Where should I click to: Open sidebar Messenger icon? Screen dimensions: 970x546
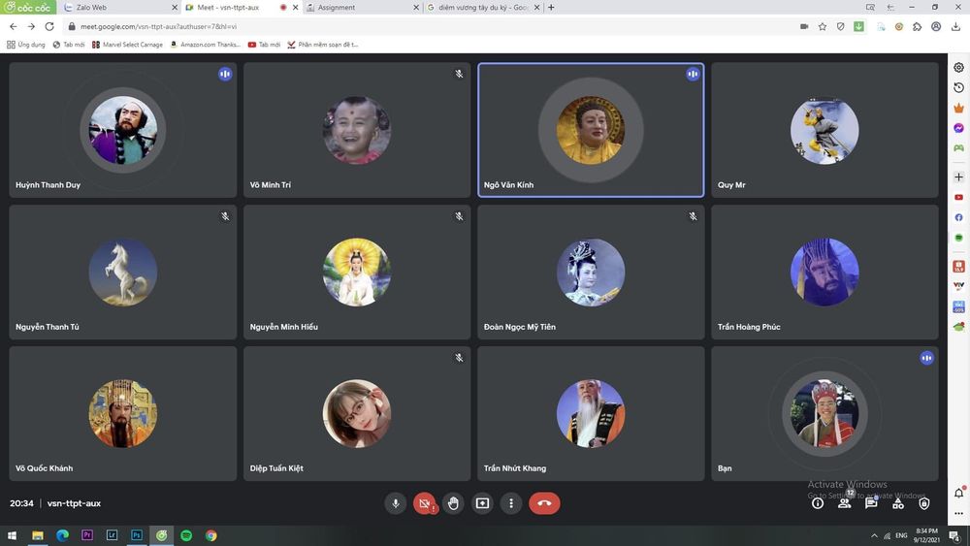(959, 128)
